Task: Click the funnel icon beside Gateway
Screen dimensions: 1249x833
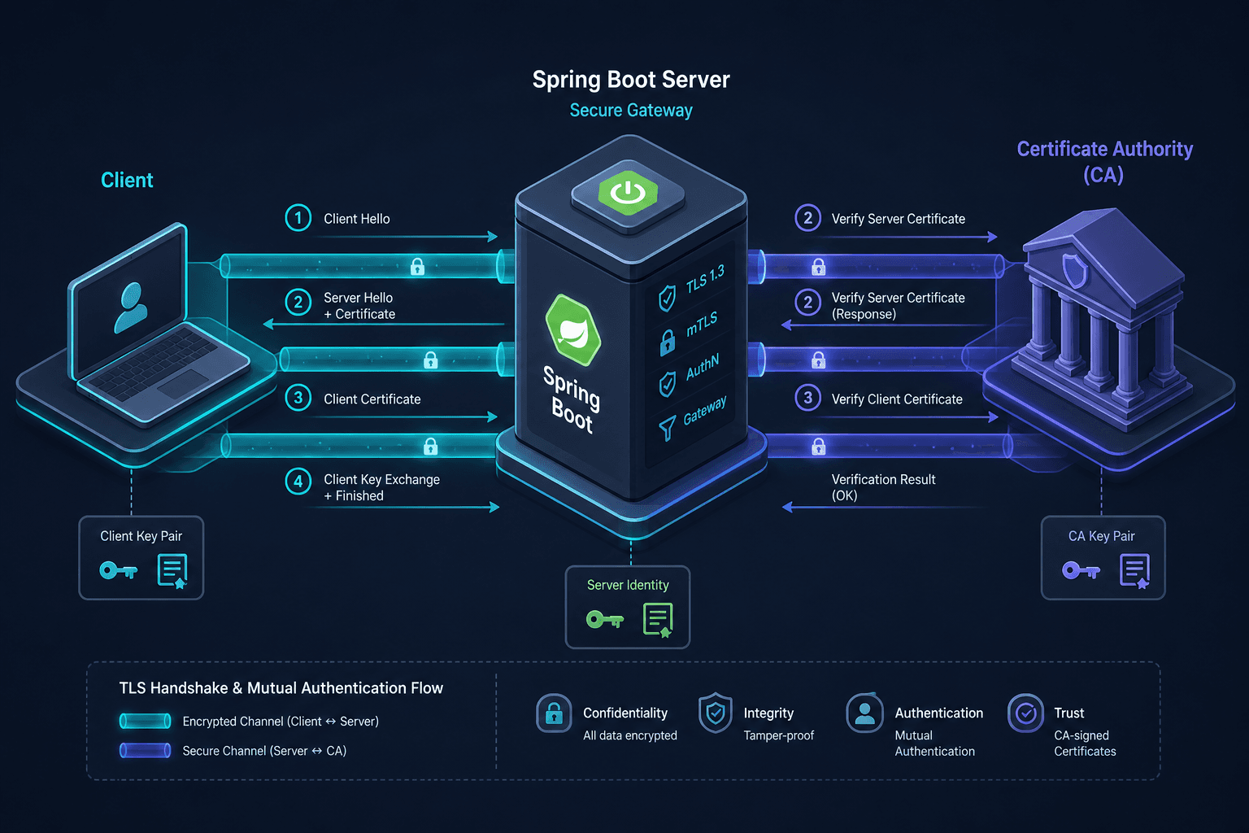Action: (x=667, y=428)
